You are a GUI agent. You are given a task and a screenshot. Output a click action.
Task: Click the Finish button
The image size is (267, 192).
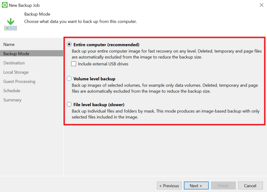(x=223, y=186)
